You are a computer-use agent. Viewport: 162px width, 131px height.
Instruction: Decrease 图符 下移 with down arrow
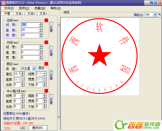(44, 85)
